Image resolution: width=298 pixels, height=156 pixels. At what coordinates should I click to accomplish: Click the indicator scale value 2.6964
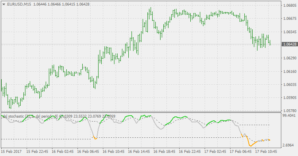(288, 145)
